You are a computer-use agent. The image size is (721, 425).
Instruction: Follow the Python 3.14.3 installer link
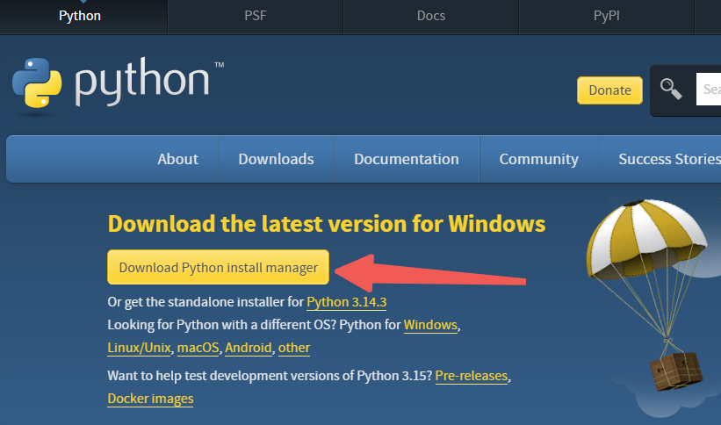[x=347, y=302]
